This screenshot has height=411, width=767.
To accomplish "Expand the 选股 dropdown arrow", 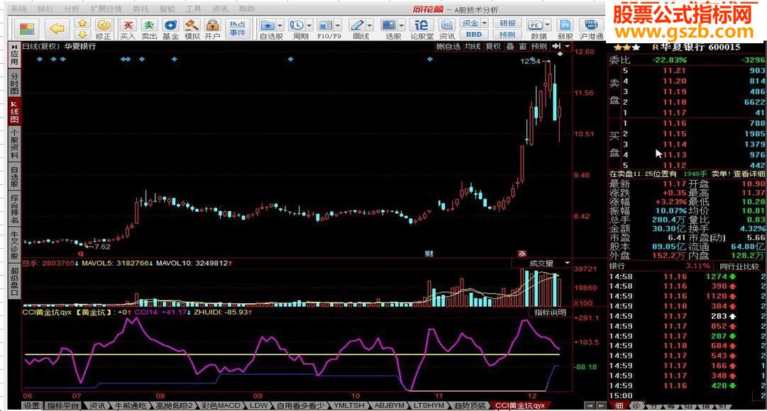I will [402, 24].
